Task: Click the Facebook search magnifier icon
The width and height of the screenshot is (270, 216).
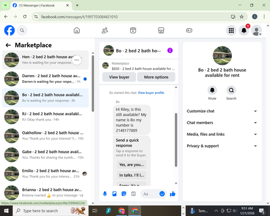Action: (22, 30)
